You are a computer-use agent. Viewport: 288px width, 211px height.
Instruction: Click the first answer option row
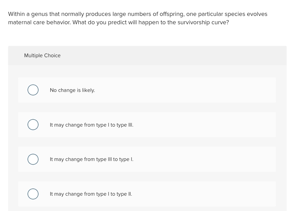[147, 90]
